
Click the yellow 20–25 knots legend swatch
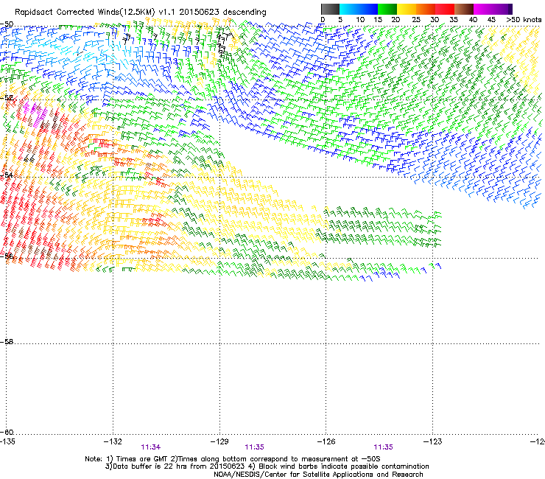[x=407, y=9]
